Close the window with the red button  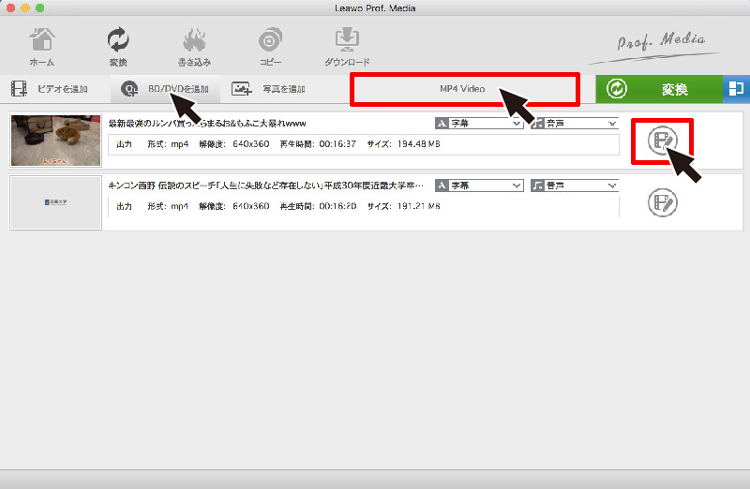click(x=11, y=8)
